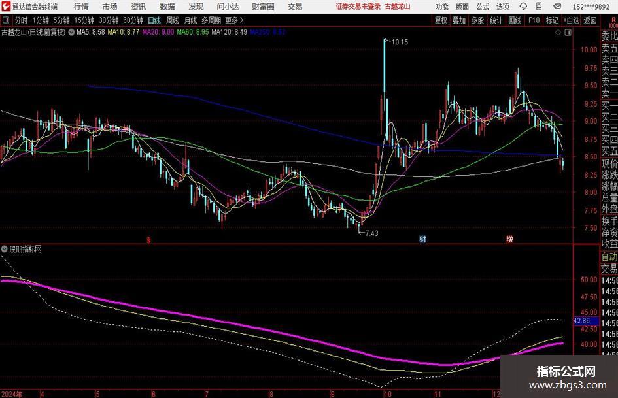Select the 日线 daily period
The height and width of the screenshot is (398, 618).
pyautogui.click(x=154, y=20)
